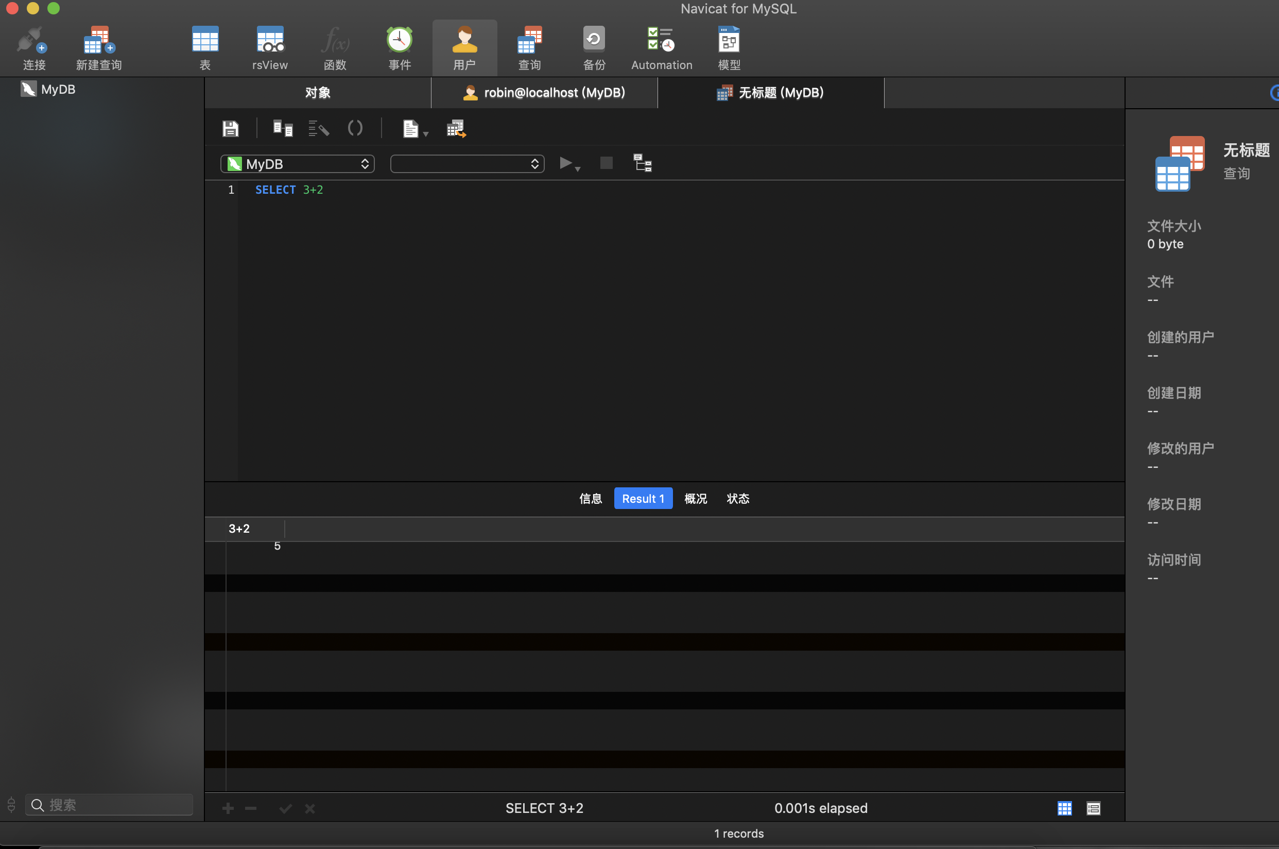Open the 模型 (Model) section
Image resolution: width=1279 pixels, height=849 pixels.
(x=729, y=47)
